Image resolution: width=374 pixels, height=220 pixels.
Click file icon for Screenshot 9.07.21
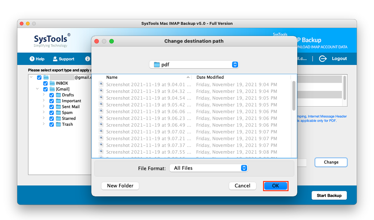101,138
